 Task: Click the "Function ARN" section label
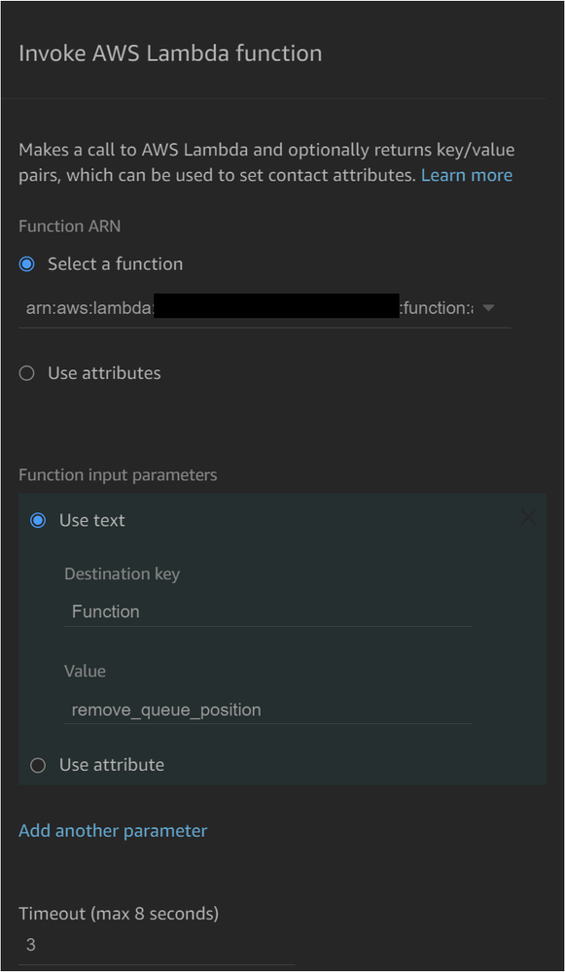tap(69, 226)
